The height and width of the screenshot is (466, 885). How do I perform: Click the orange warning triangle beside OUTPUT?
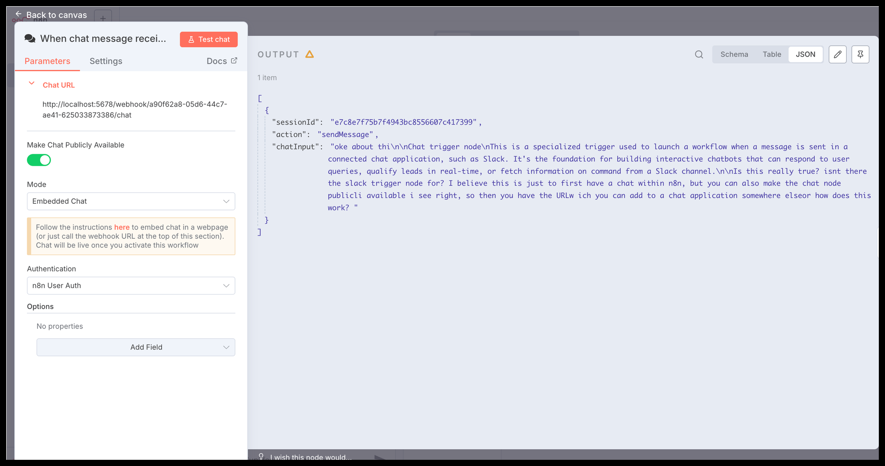pos(310,54)
